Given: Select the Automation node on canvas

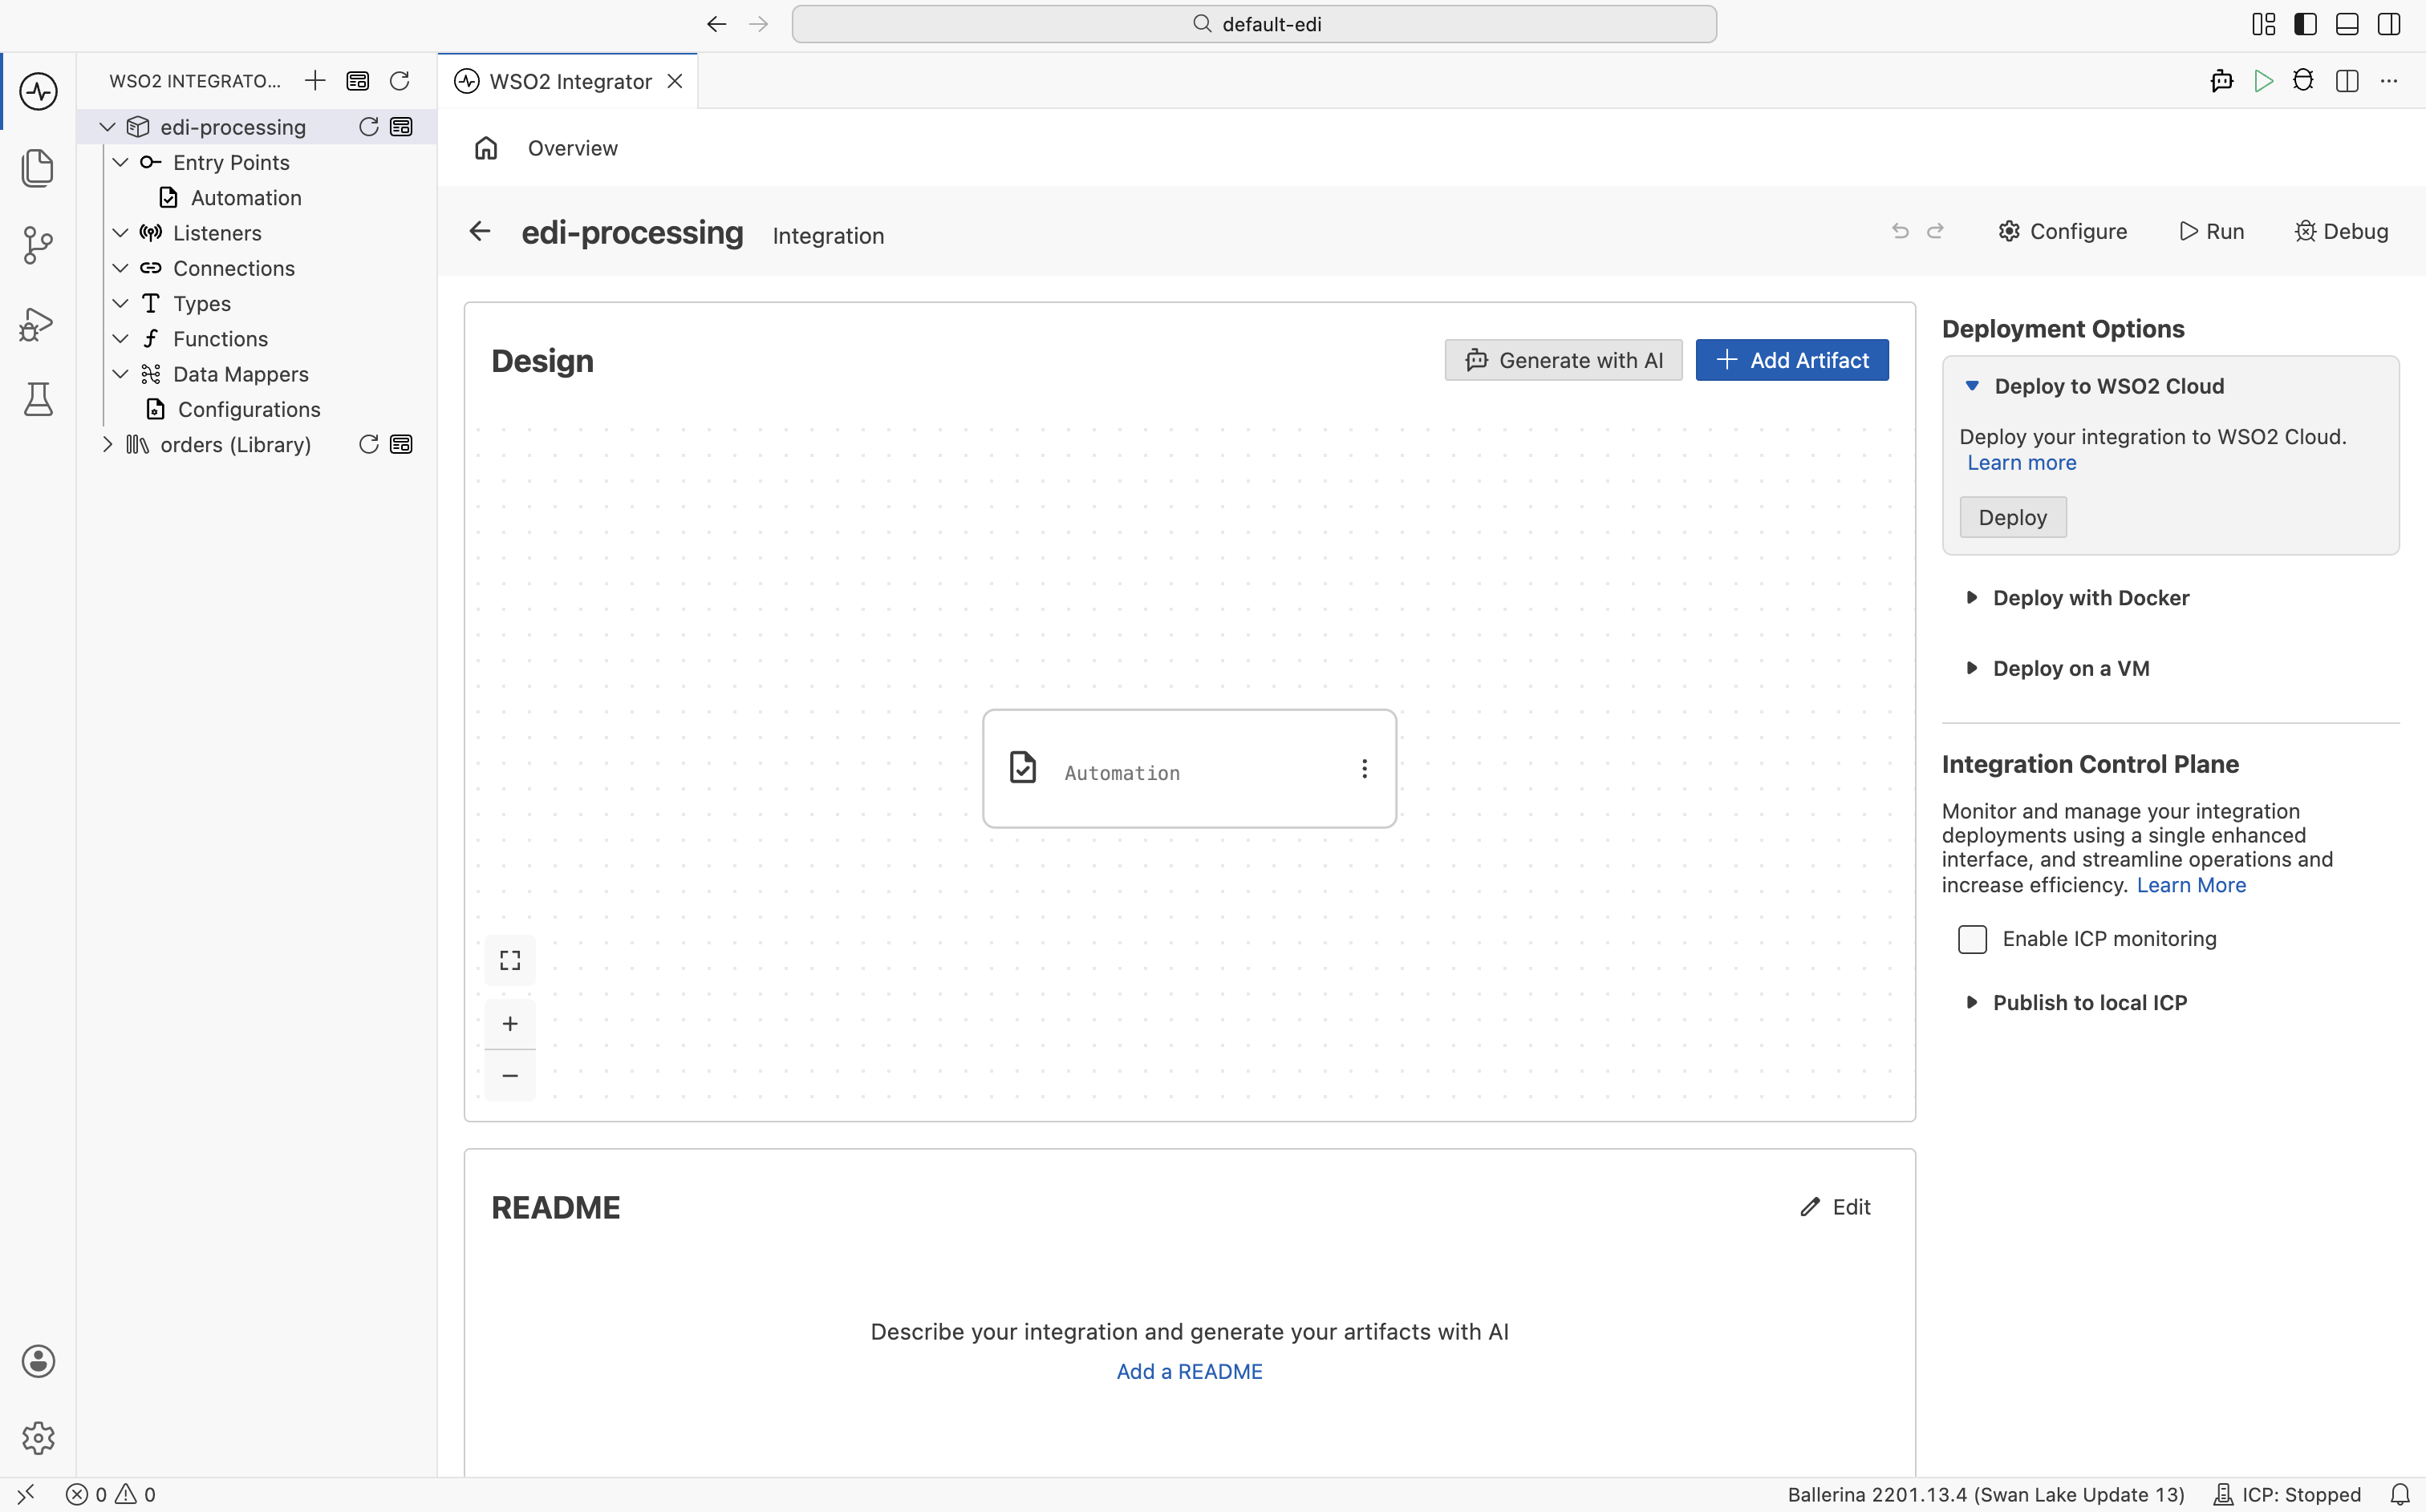Looking at the screenshot, I should [x=1190, y=768].
